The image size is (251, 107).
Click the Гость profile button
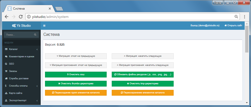click(218, 3)
